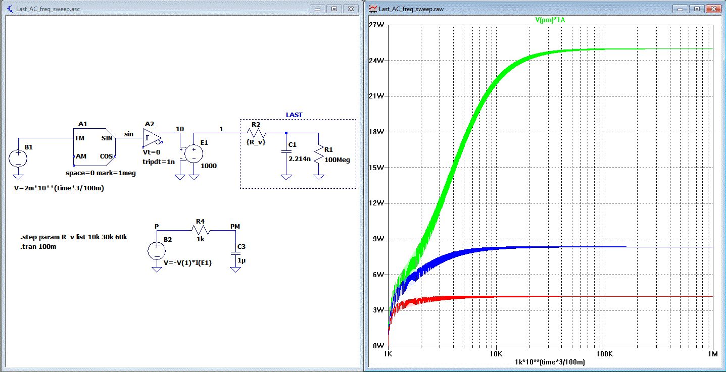726x372 pixels.
Task: Click the {R_v} resistor value text
Action: tap(255, 143)
